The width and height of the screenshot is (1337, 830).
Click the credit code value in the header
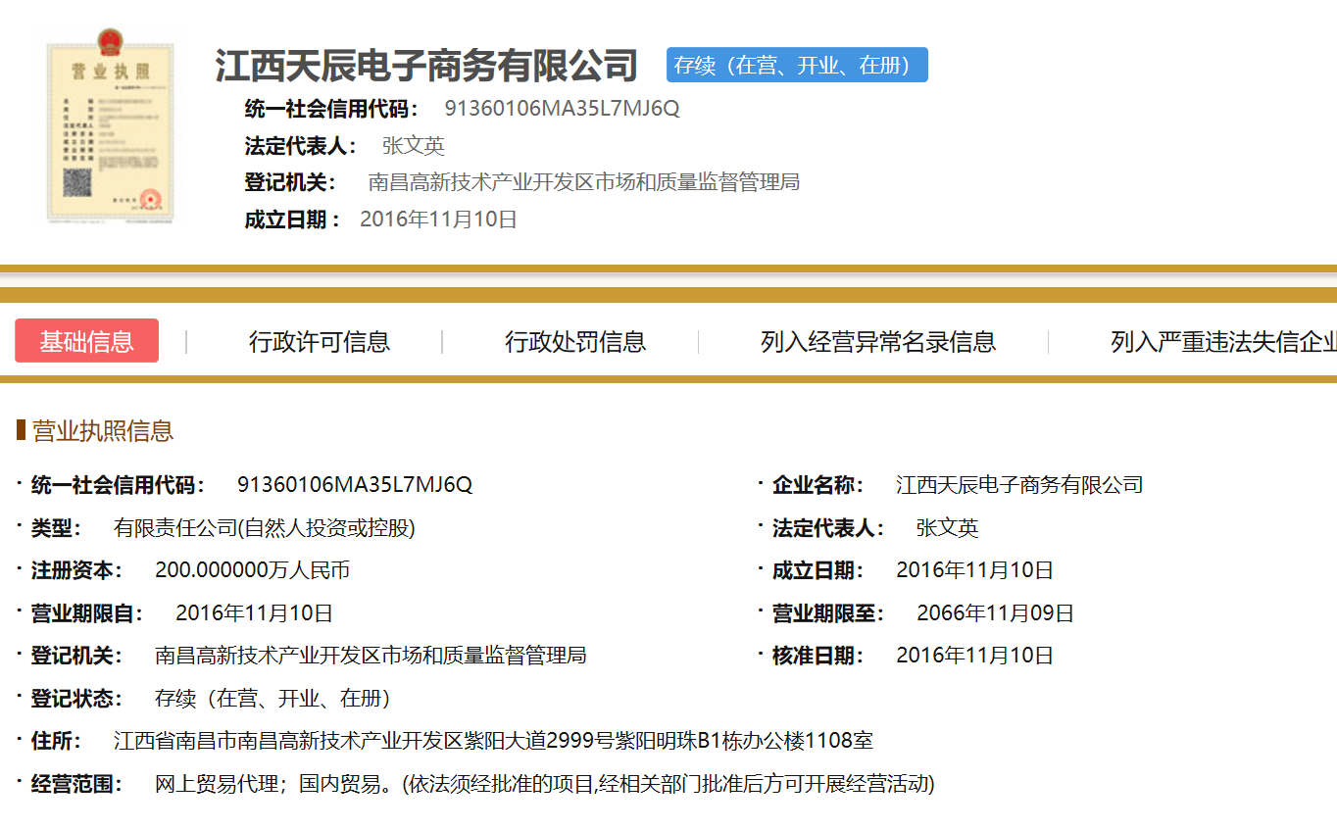(562, 109)
